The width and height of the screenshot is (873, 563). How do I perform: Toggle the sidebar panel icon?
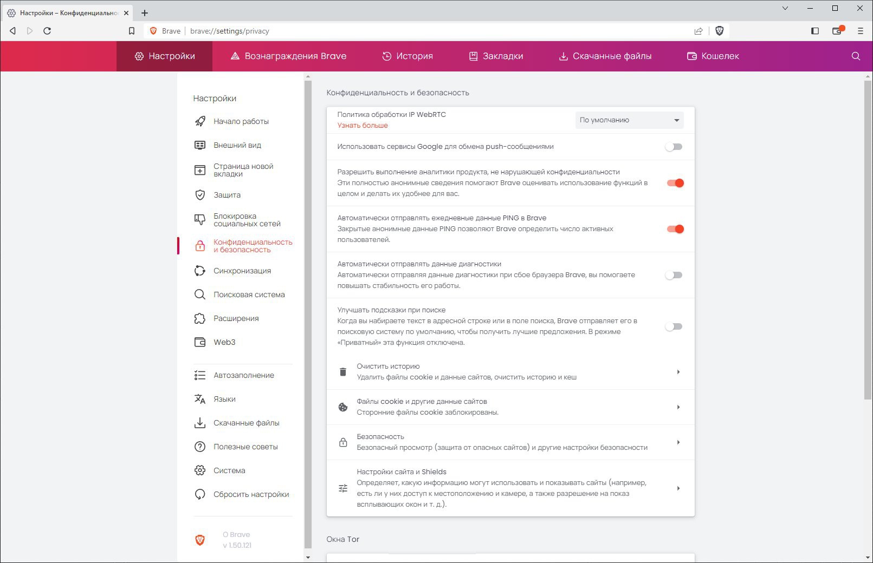tap(814, 31)
